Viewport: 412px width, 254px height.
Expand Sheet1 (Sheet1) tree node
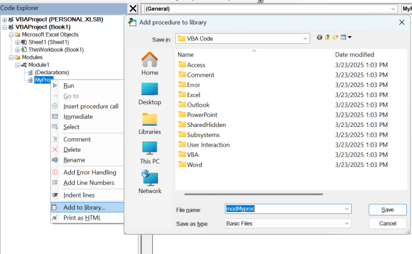(17, 42)
